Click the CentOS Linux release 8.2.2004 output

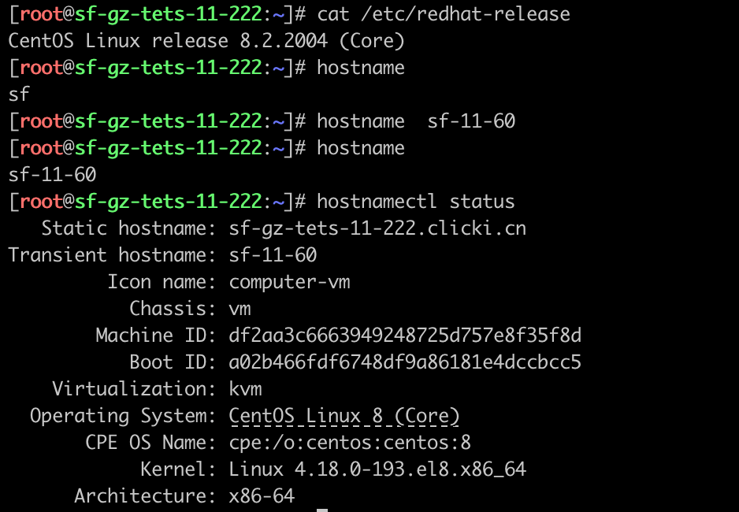[x=206, y=41]
